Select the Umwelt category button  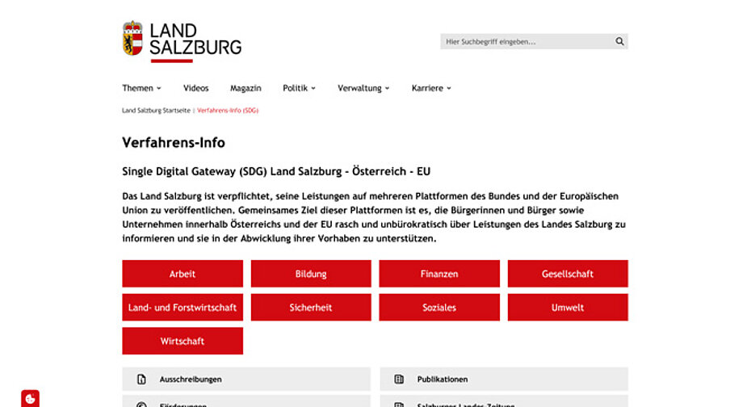568,308
